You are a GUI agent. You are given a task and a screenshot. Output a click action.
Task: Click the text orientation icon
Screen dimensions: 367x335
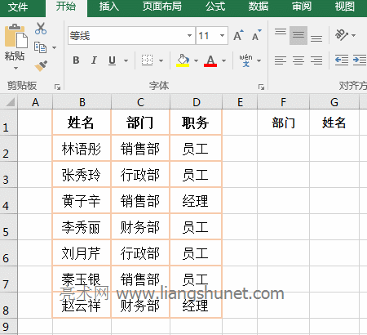341,35
